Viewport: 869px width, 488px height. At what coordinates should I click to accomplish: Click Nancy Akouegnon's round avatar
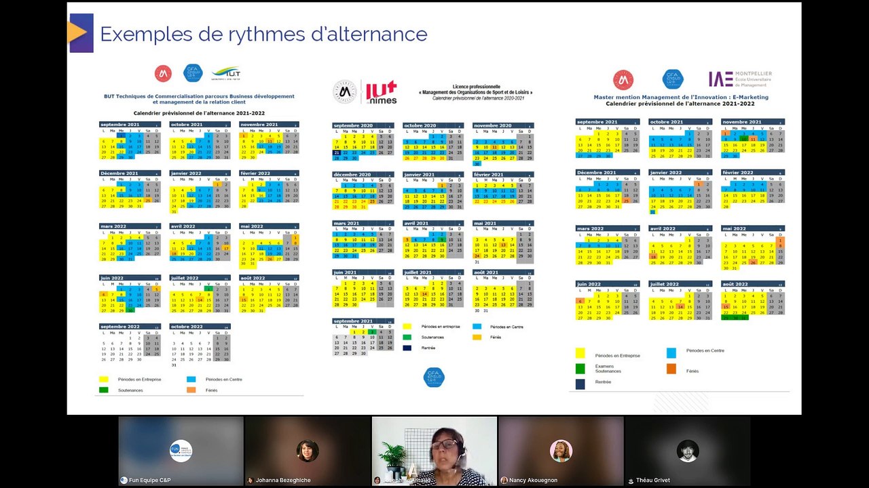coord(561,451)
